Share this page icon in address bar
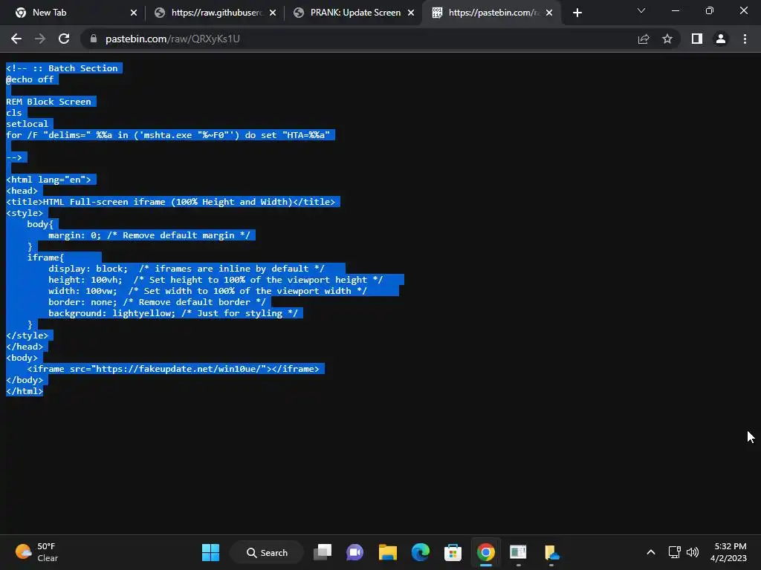This screenshot has height=570, width=761. tap(644, 39)
